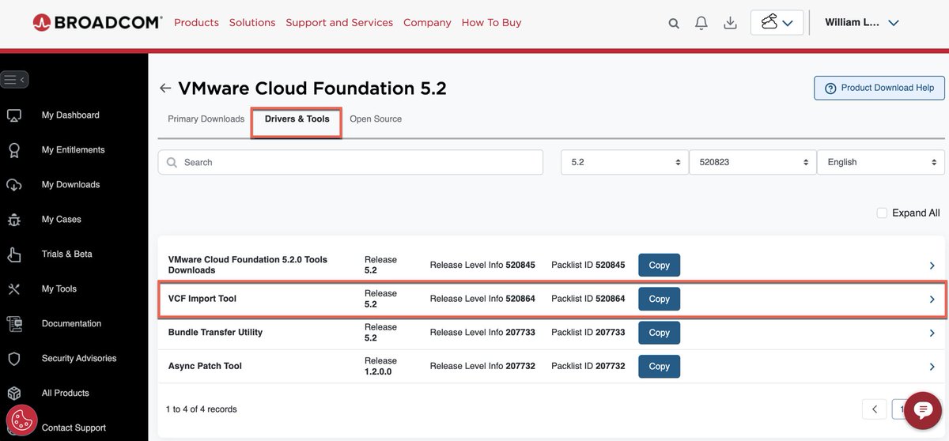Select the VCF Import Tool title

pyautogui.click(x=202, y=299)
